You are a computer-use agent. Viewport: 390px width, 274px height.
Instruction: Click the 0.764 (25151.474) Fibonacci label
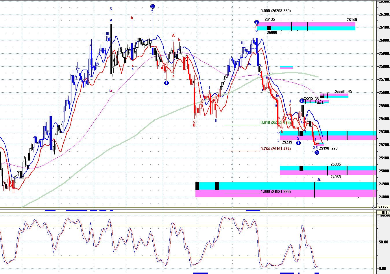[276, 149]
